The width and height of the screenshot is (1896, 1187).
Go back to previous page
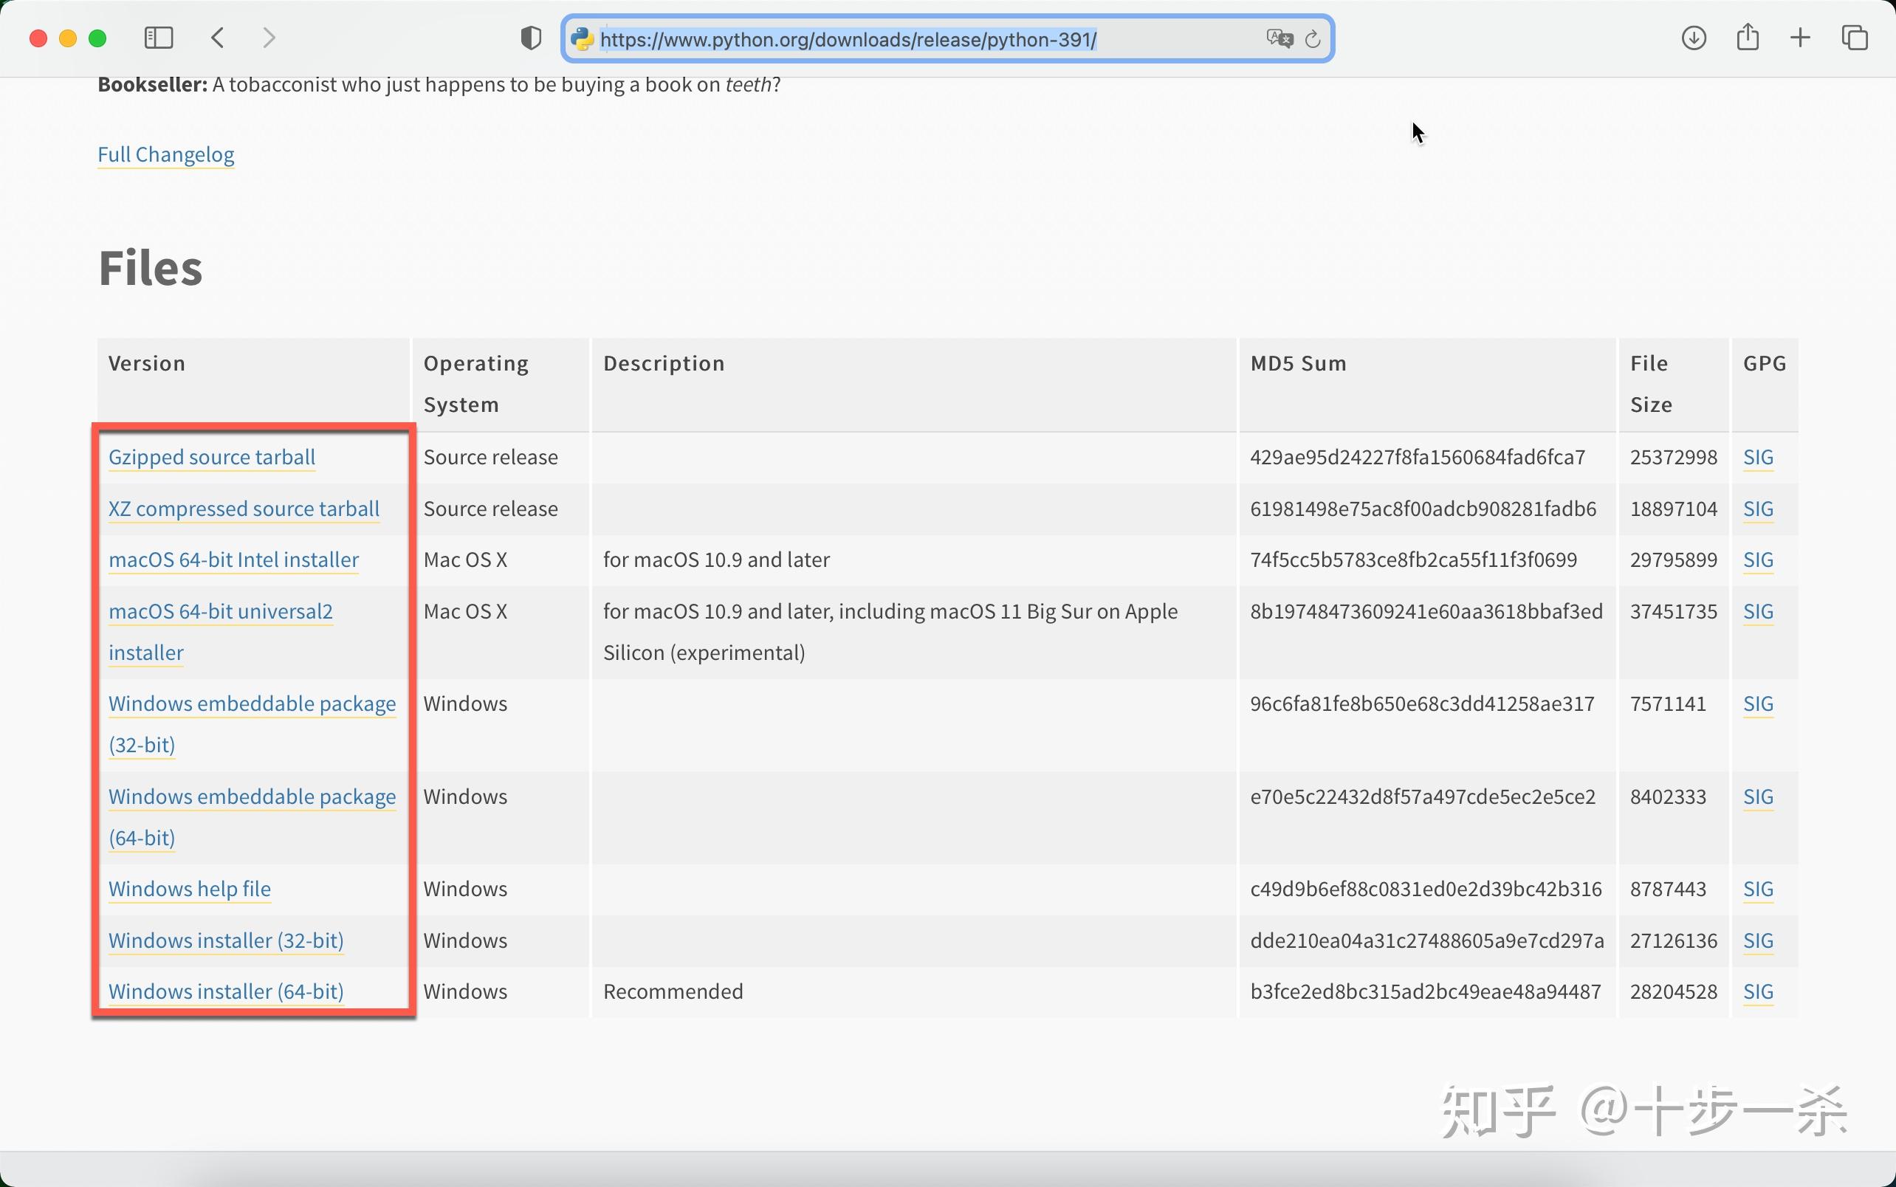(219, 38)
